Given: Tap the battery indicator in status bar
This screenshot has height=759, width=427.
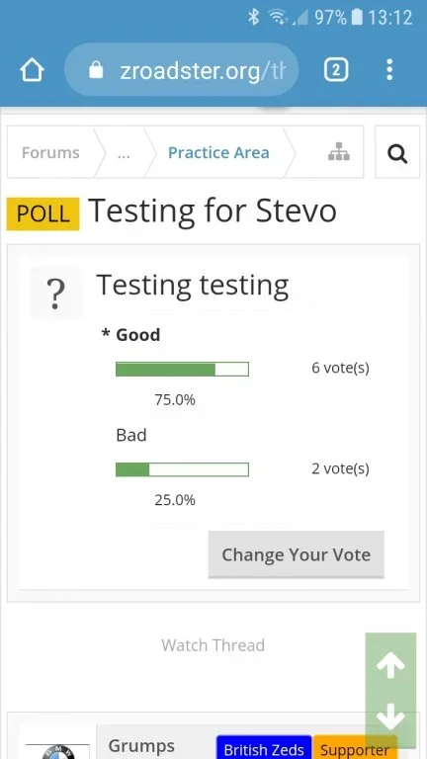Looking at the screenshot, I should pyautogui.click(x=357, y=18).
